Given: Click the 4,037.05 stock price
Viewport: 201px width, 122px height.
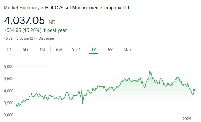Looking at the screenshot, I should 24,21.
